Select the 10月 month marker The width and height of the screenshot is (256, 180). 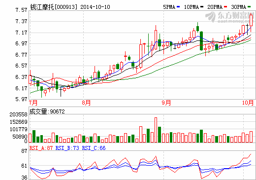(248, 103)
